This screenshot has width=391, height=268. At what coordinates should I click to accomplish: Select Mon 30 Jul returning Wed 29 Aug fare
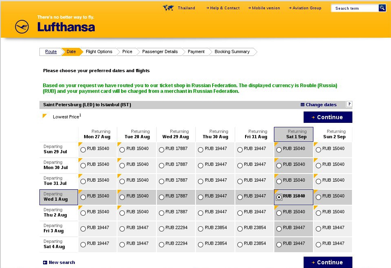coord(162,165)
